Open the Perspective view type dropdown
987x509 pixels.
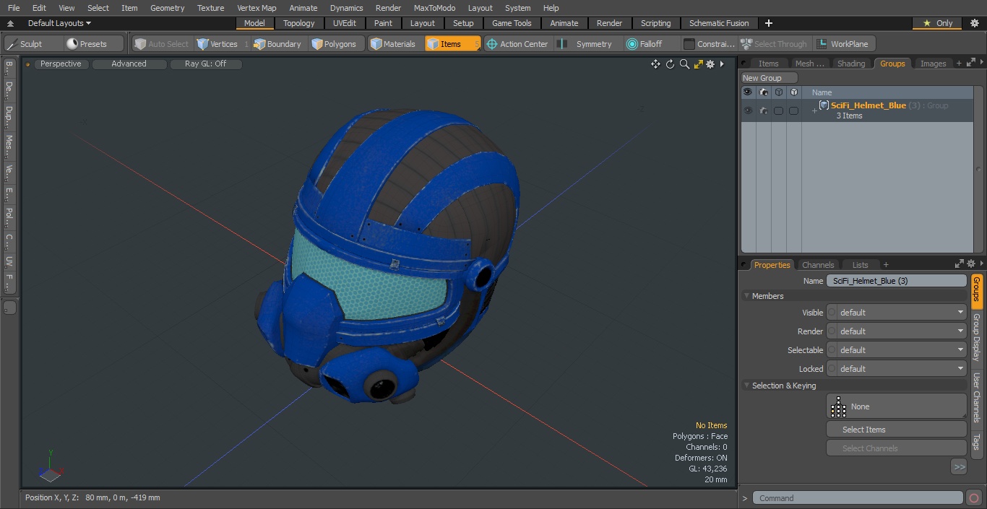61,64
